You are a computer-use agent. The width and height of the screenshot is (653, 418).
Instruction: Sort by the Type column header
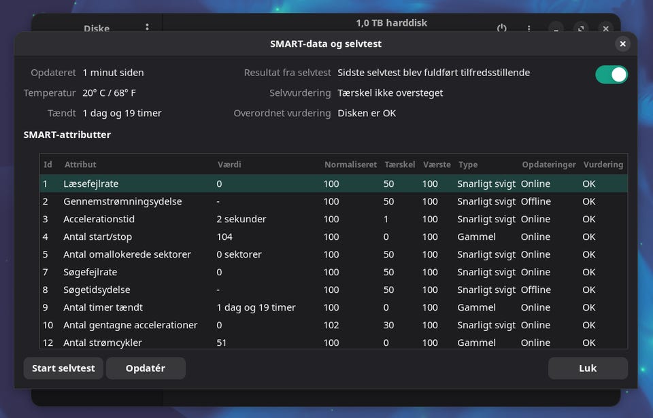468,164
